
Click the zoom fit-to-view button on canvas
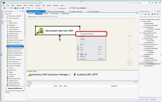130,63
